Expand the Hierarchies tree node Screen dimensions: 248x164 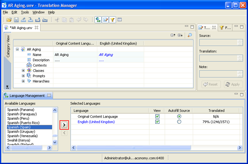[x=23, y=81]
